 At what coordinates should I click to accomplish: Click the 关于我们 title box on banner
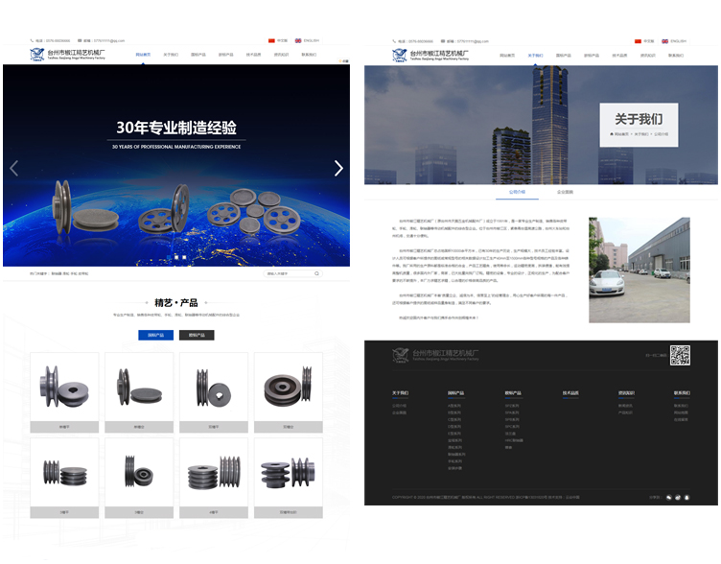[639, 125]
